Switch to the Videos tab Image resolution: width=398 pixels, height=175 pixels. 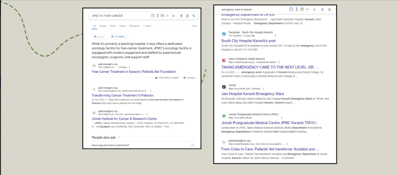122,26
